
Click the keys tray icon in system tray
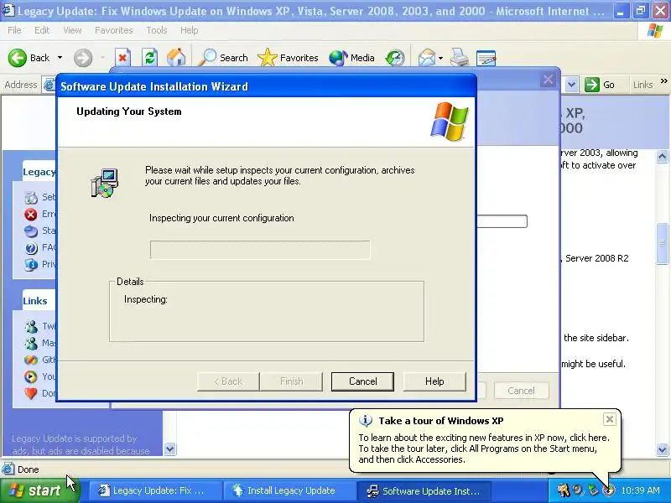coord(563,490)
